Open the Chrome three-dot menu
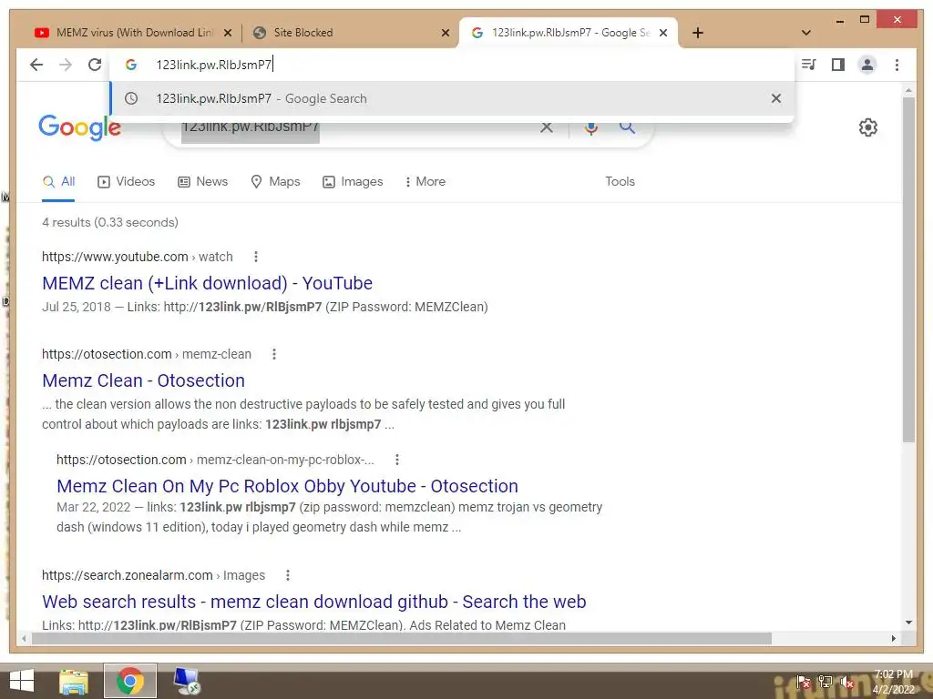 click(x=897, y=65)
